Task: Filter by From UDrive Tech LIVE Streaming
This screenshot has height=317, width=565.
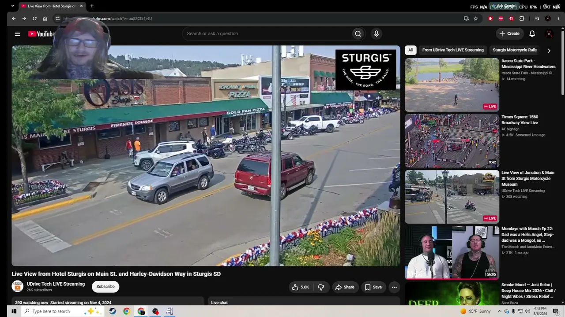Action: pos(453,50)
